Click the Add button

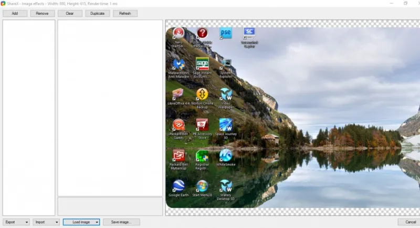coord(15,13)
